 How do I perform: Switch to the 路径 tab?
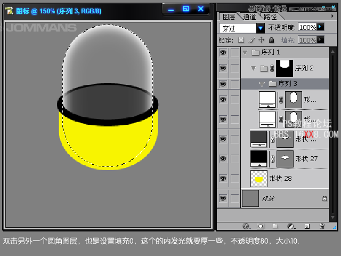270,17
